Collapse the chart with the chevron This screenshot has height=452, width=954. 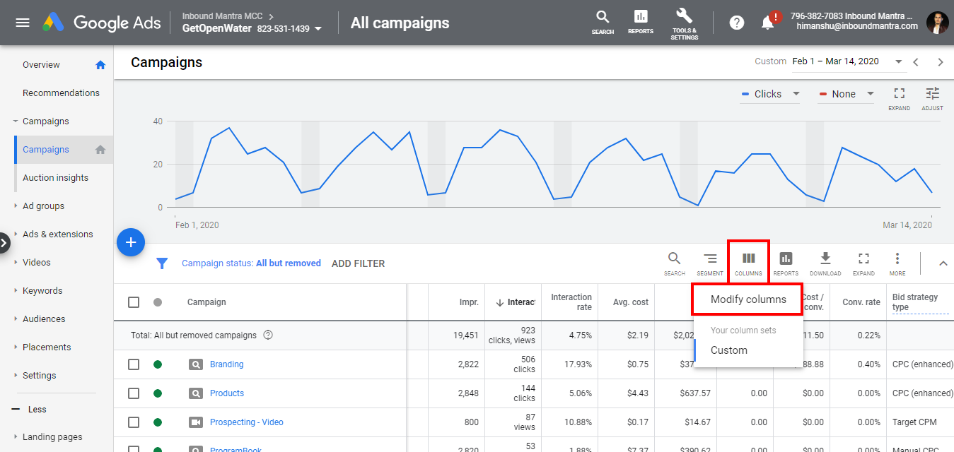943,263
